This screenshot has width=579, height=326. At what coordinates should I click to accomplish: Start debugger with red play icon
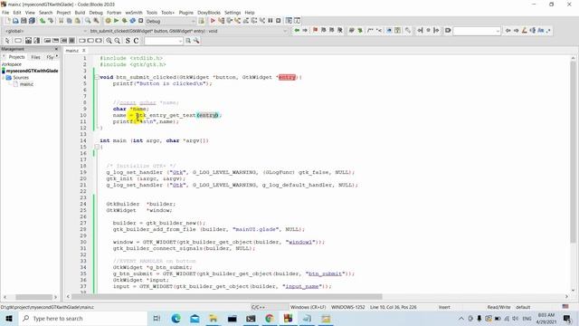click(x=213, y=21)
